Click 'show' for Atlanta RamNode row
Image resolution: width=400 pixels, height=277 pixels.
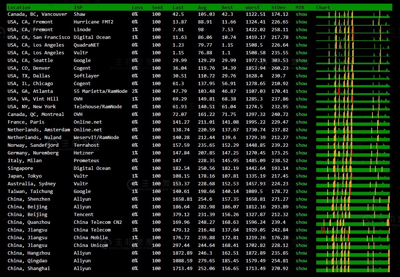(301, 91)
